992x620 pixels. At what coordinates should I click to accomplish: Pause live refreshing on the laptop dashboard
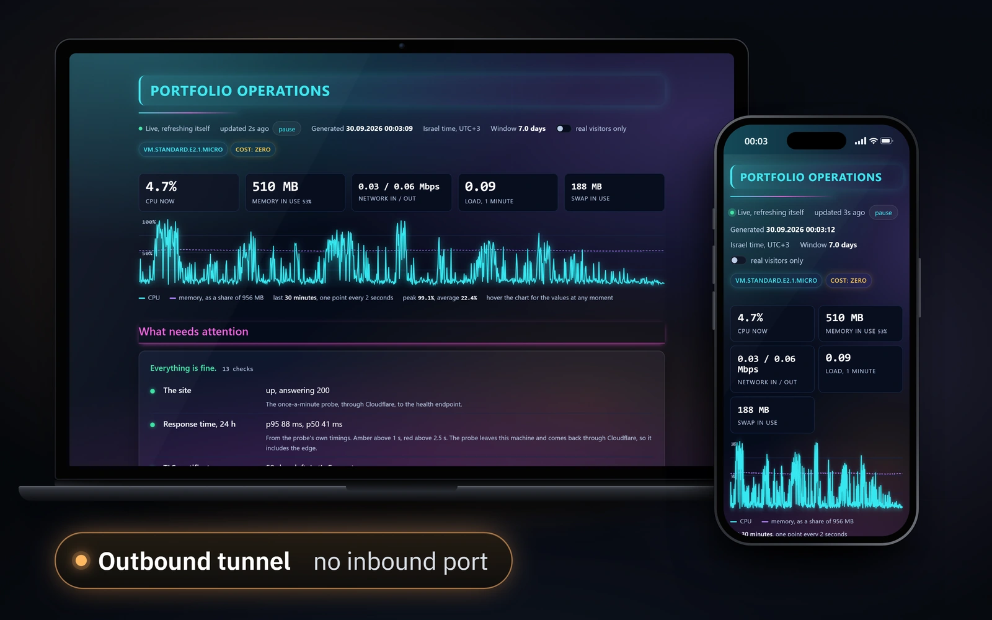coord(286,129)
